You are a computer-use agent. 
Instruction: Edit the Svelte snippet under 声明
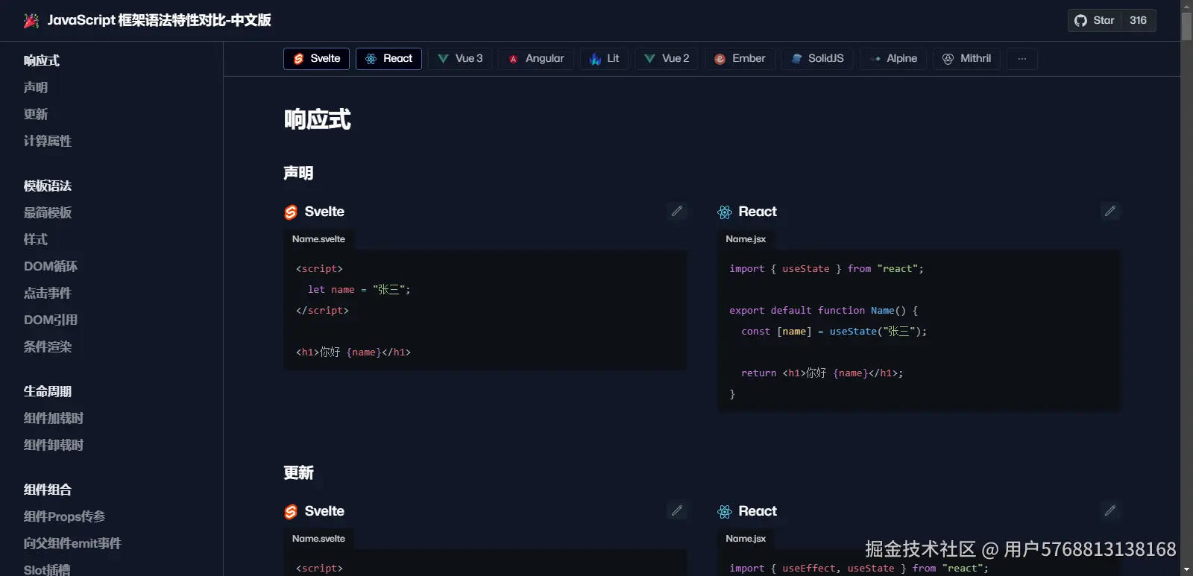pos(677,212)
